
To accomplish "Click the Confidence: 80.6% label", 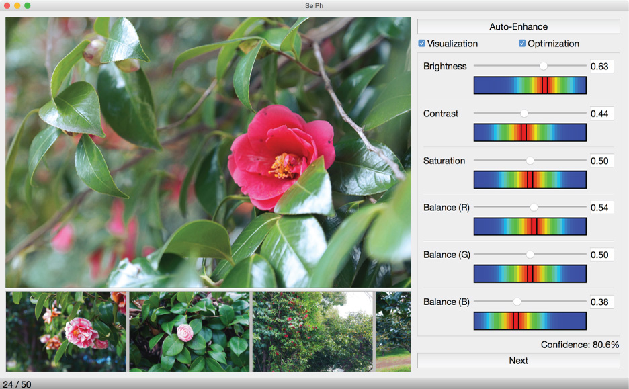I will point(580,345).
